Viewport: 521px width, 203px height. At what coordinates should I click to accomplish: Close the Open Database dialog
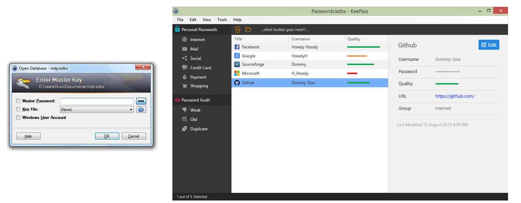[143, 67]
